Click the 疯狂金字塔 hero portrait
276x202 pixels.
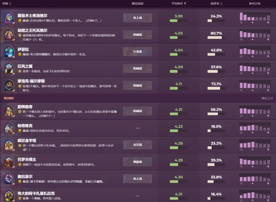9,145
